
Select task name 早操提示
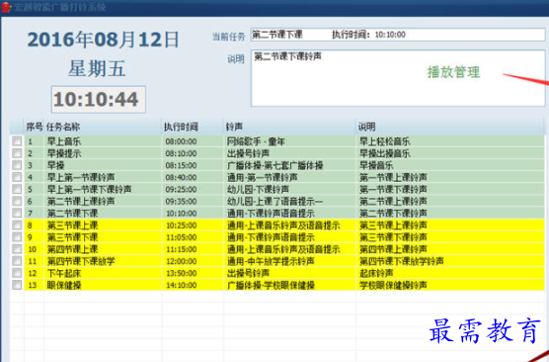tap(64, 153)
